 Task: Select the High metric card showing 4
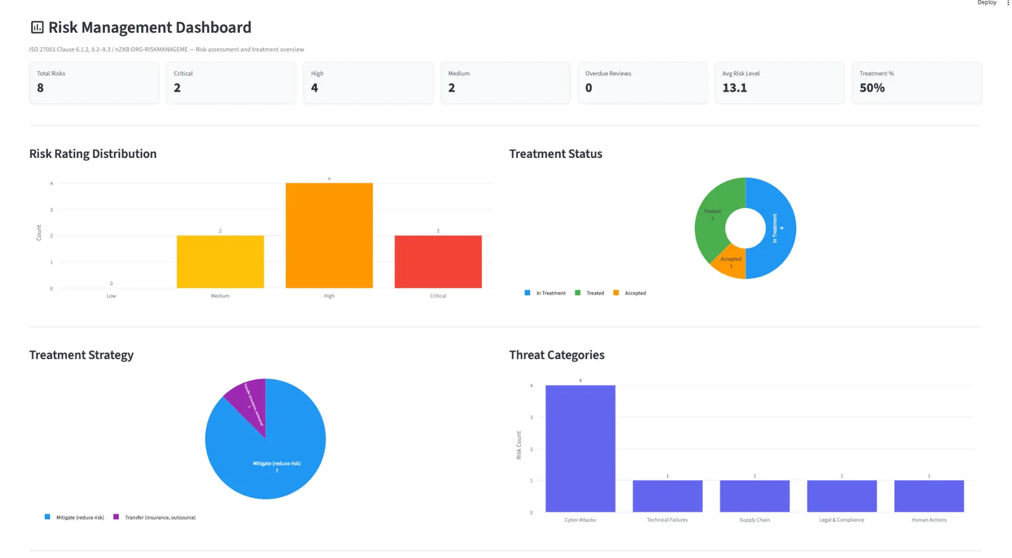tap(368, 83)
